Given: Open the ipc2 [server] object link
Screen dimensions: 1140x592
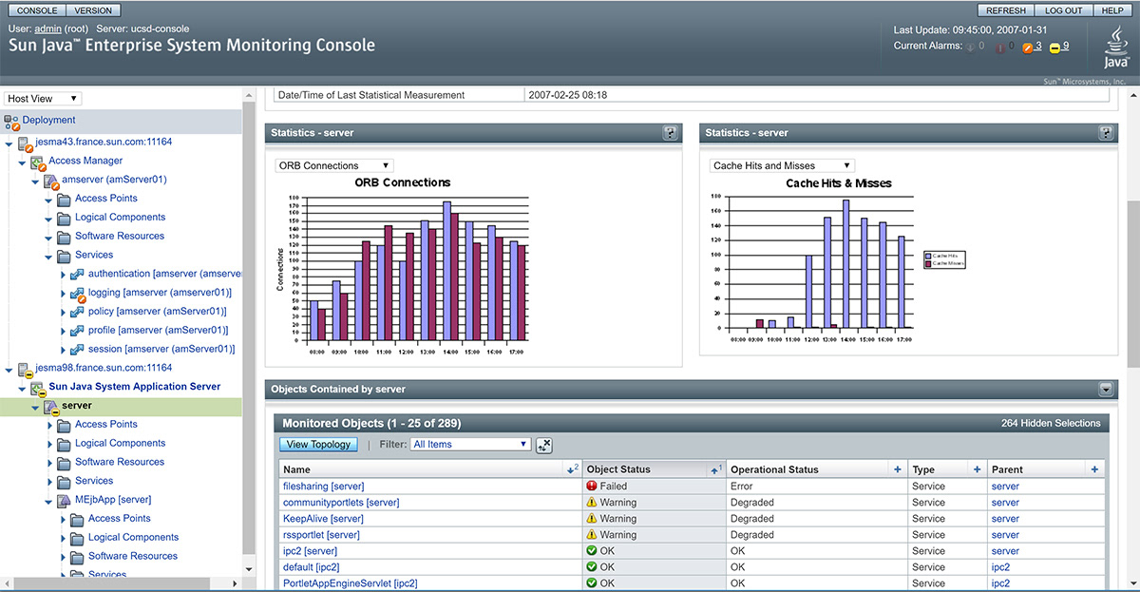Looking at the screenshot, I should coord(310,551).
